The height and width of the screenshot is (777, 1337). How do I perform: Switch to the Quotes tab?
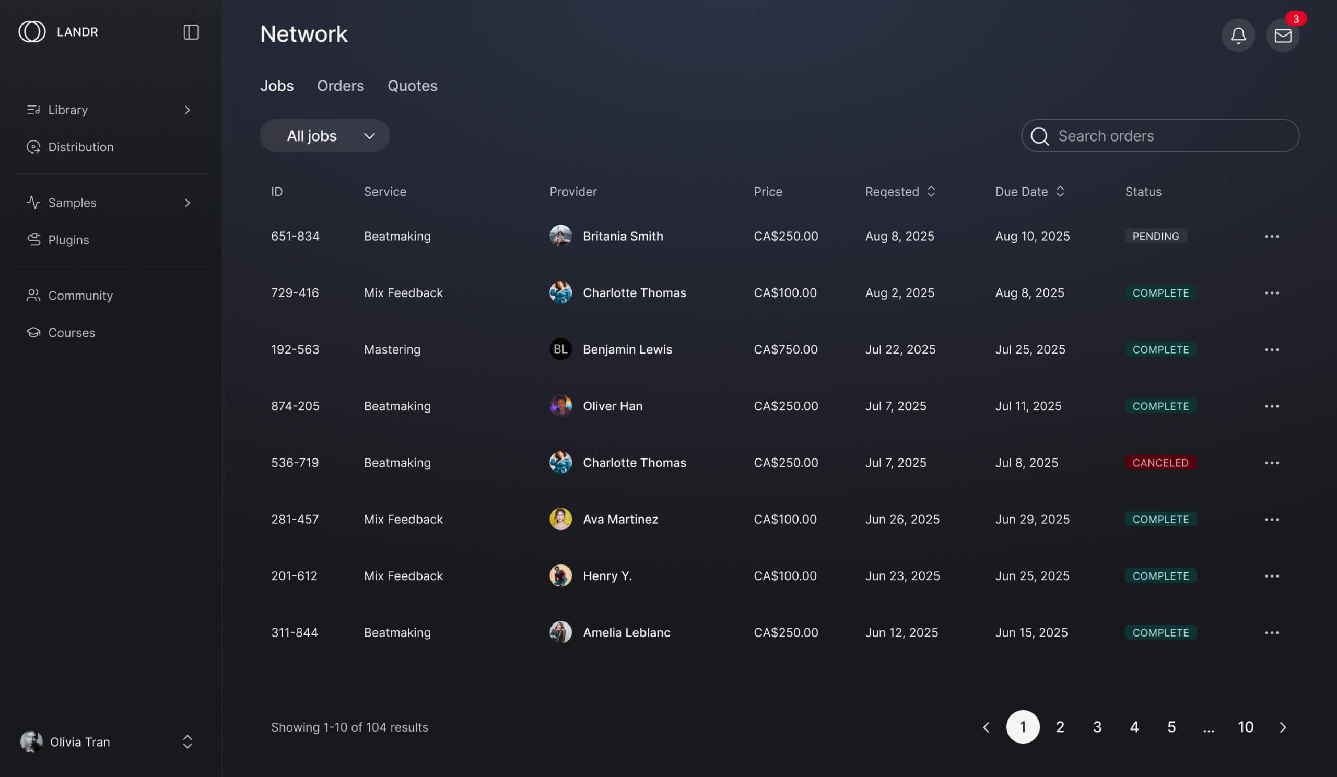click(412, 86)
